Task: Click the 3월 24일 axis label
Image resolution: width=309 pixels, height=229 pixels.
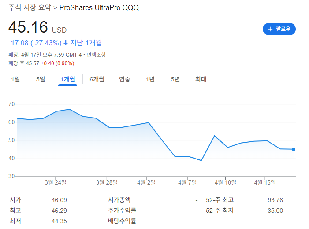Action: pos(56,182)
